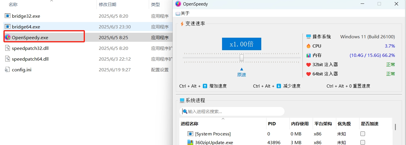Sort explorer files by 修改日期 column
Image resolution: width=406 pixels, height=145 pixels.
click(x=108, y=4)
